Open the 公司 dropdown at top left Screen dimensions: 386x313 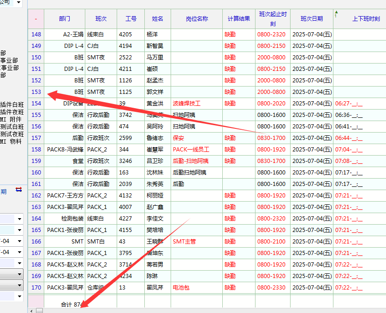pyautogui.click(x=18, y=3)
